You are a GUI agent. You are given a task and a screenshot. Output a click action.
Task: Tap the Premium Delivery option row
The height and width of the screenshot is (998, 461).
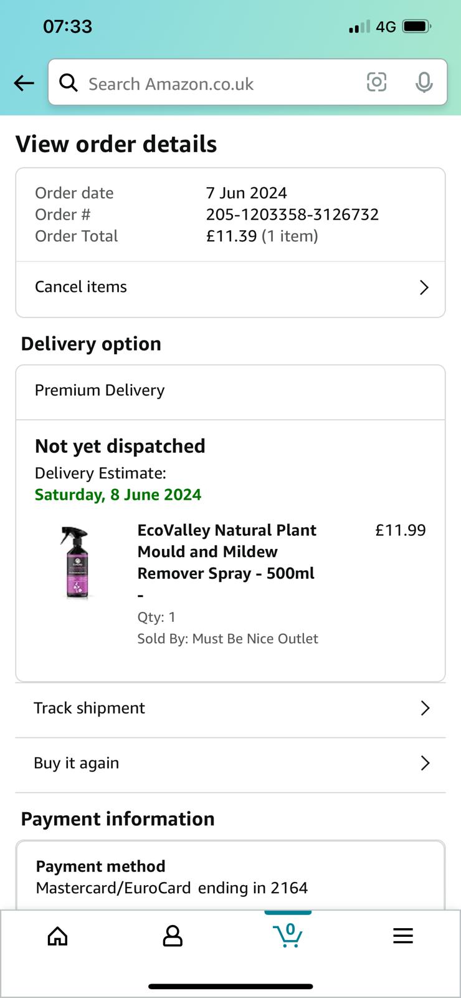pyautogui.click(x=230, y=392)
